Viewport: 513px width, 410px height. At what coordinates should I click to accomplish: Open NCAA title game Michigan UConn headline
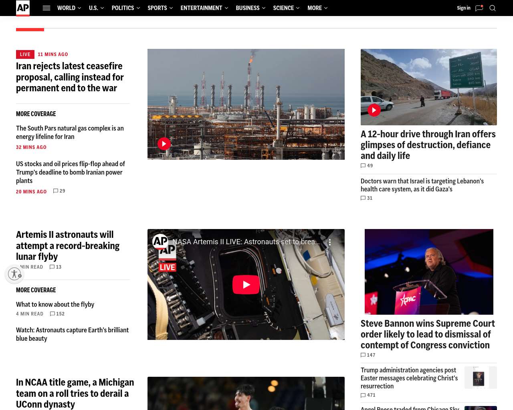coord(75,394)
